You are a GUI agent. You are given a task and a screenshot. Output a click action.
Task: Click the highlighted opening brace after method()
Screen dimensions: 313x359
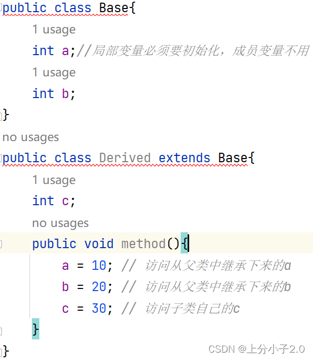pos(184,243)
